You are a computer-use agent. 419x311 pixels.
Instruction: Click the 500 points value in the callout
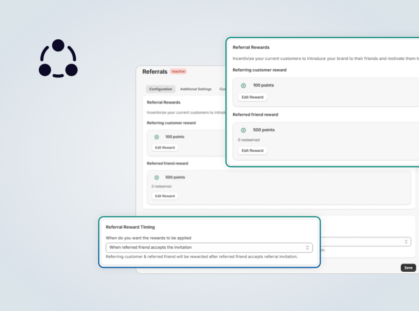tap(264, 130)
